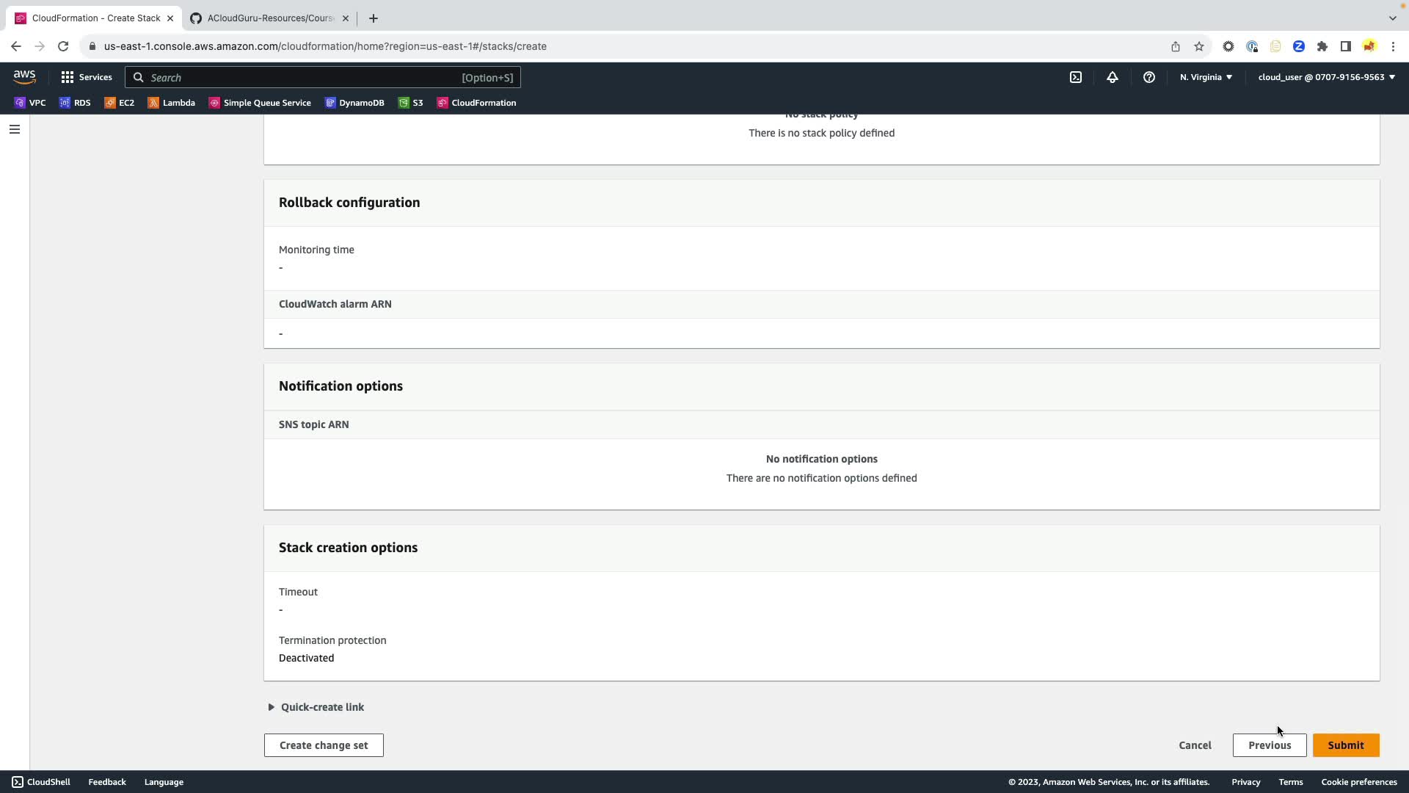The image size is (1409, 793).
Task: Click the Cancel link
Action: pos(1195,745)
